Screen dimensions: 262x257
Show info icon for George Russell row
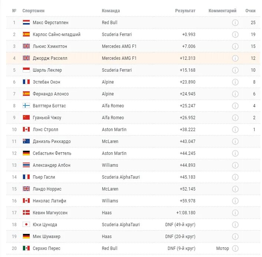pos(235,58)
